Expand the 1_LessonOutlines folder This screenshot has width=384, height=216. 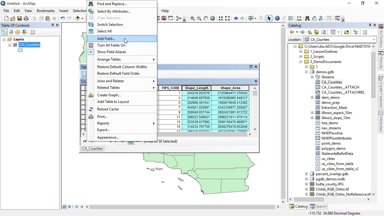pos(301,52)
